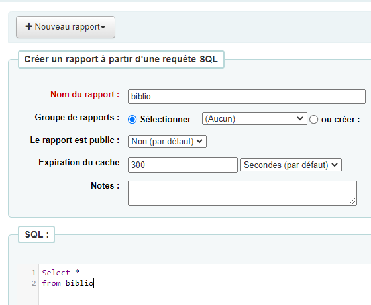Click the 'Sélectionner' radio label
The height and width of the screenshot is (305, 371).
166,120
